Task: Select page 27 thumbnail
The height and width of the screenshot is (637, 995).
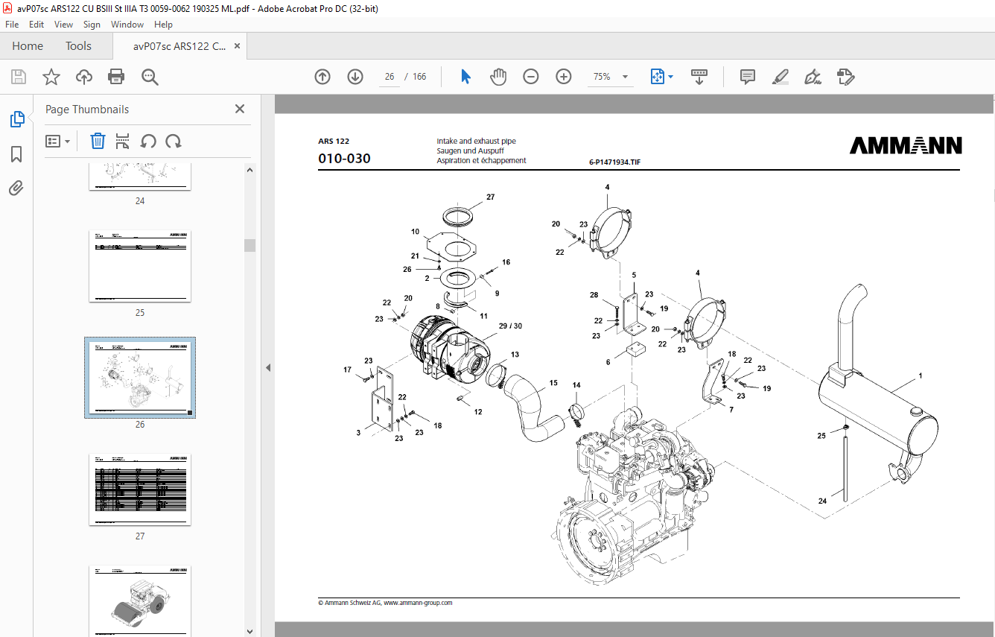Action: pos(140,489)
